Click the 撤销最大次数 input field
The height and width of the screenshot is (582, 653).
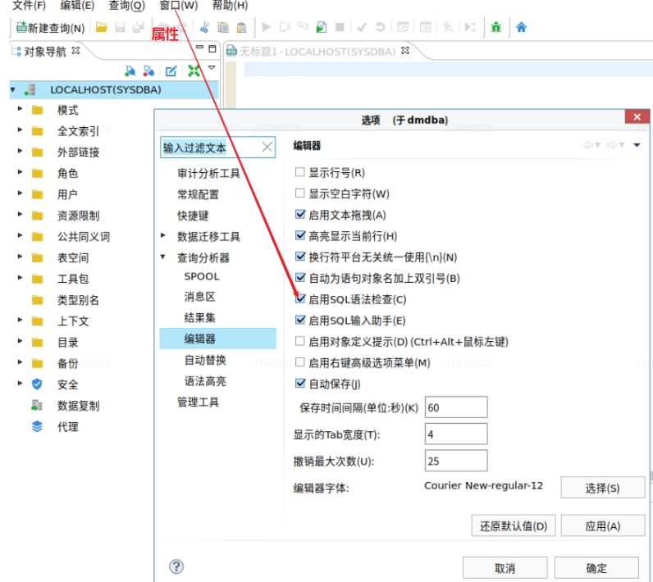tap(456, 461)
